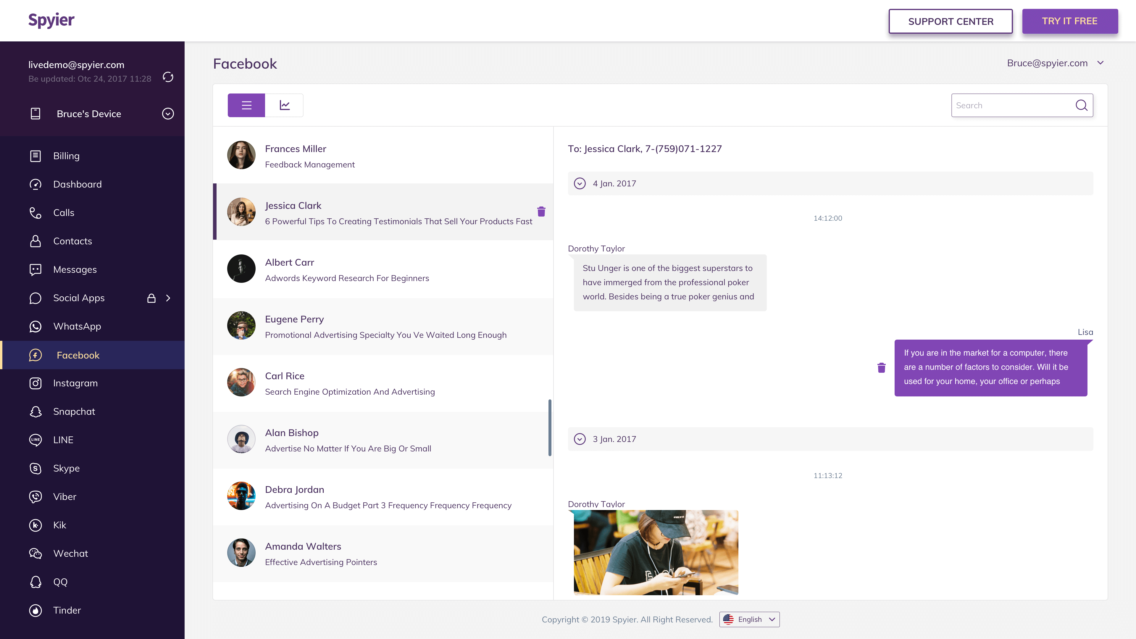The width and height of the screenshot is (1136, 639).
Task: Click Jessica Clark's avatar
Action: [x=241, y=212]
